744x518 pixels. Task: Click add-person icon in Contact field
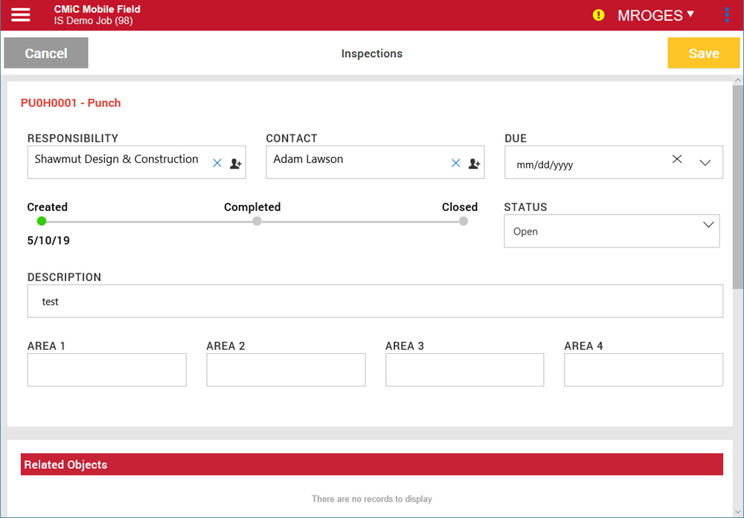pos(474,164)
